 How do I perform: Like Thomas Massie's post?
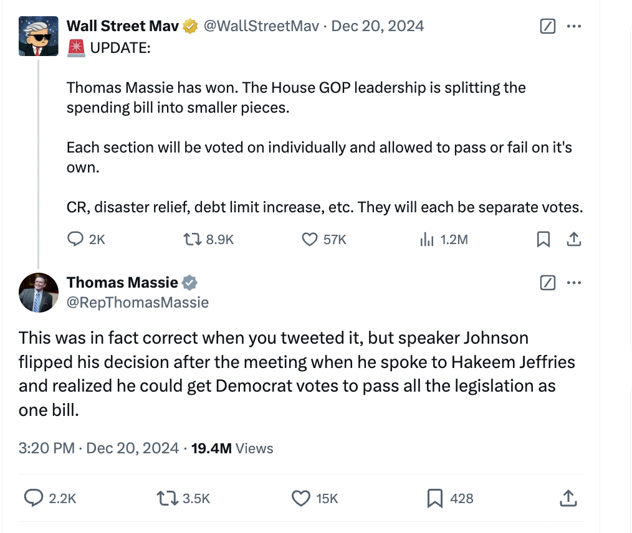pyautogui.click(x=301, y=498)
